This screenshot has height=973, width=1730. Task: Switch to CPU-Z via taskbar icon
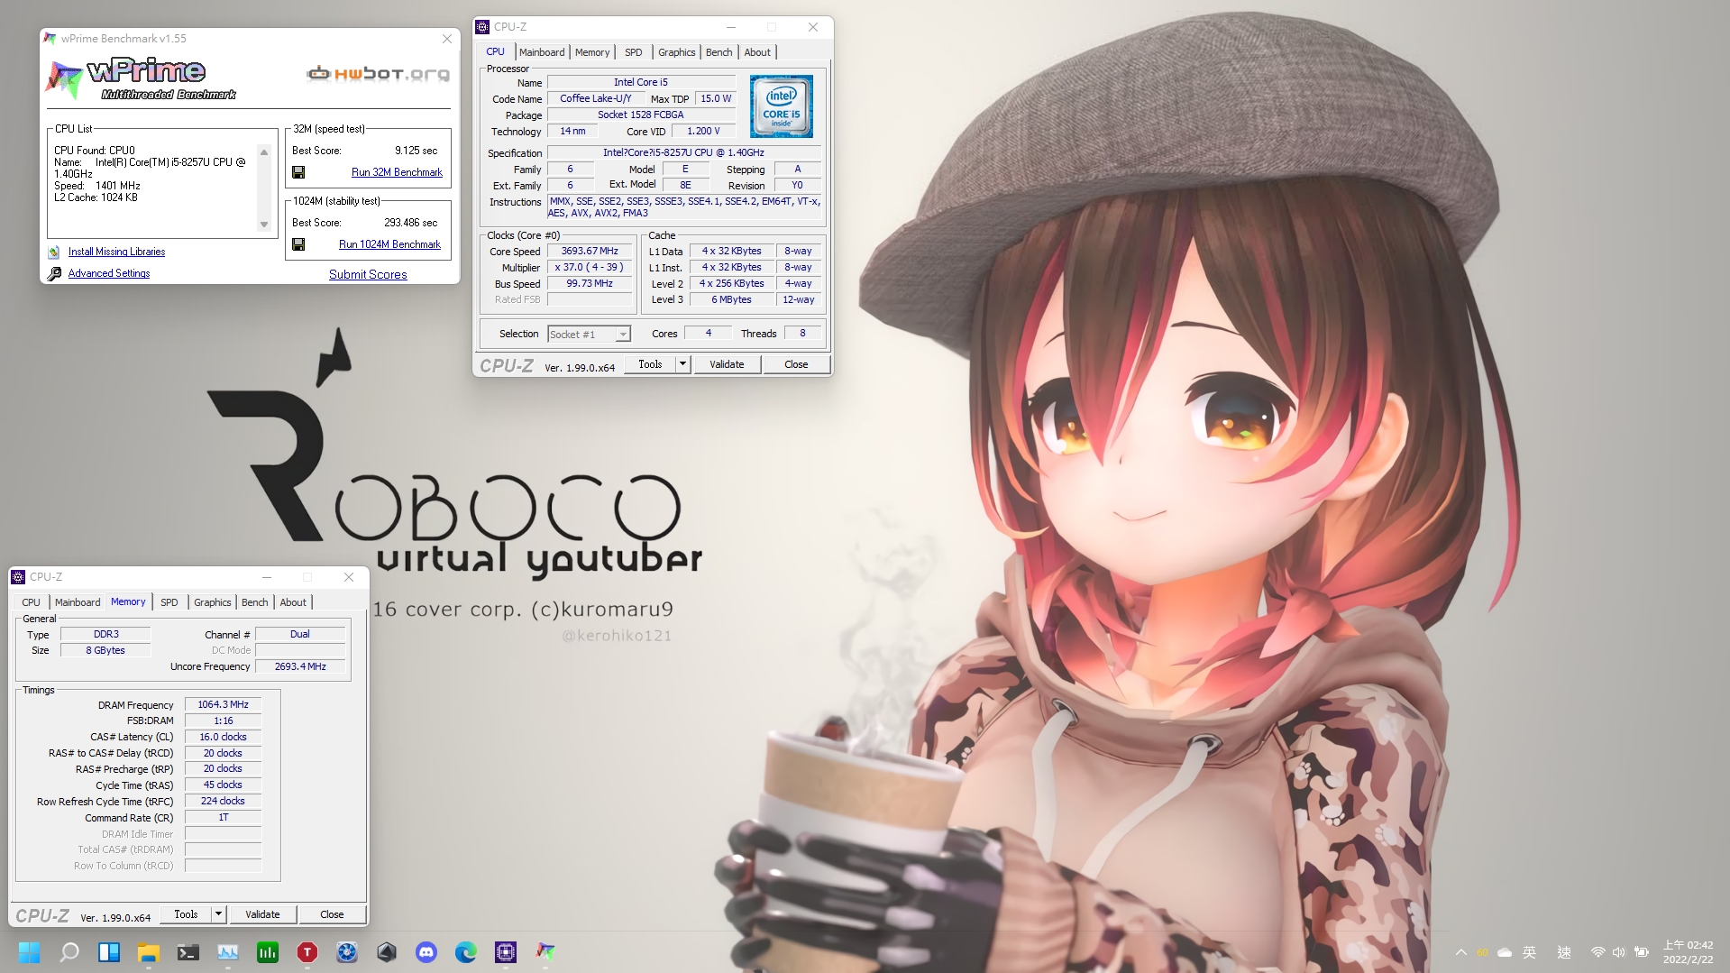click(506, 952)
